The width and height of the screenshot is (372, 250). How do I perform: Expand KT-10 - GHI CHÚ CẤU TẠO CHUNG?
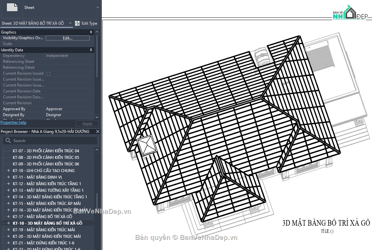(x=9, y=170)
